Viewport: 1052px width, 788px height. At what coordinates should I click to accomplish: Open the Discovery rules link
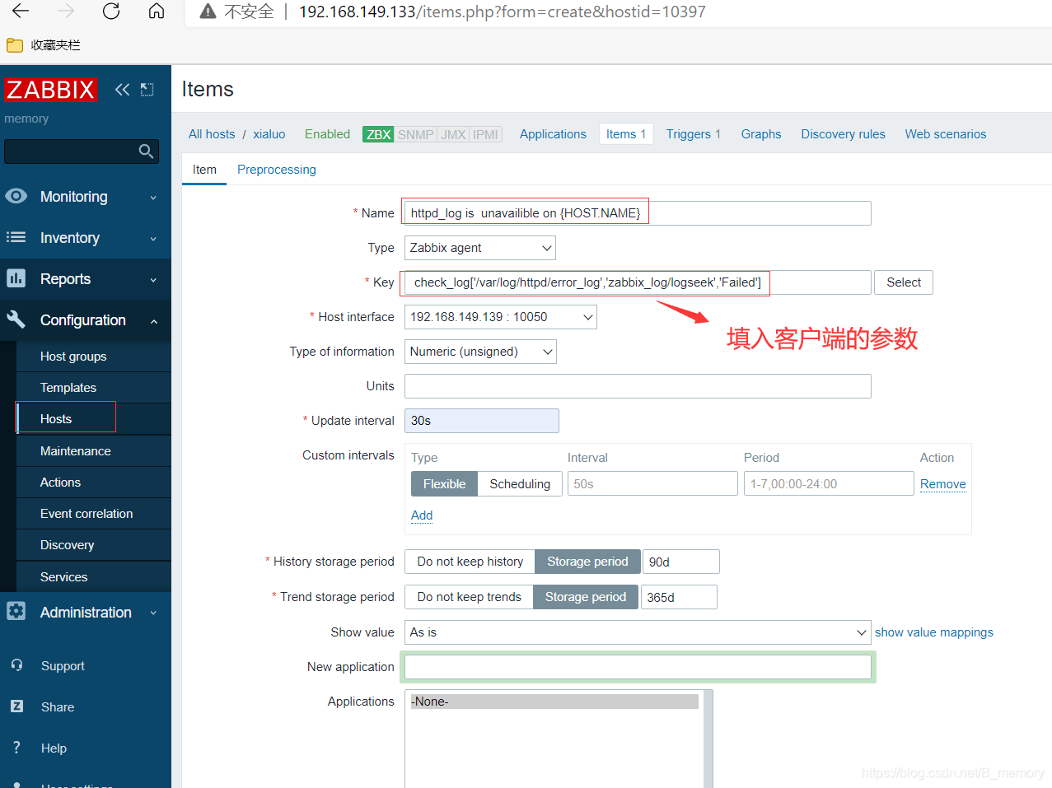coord(843,134)
